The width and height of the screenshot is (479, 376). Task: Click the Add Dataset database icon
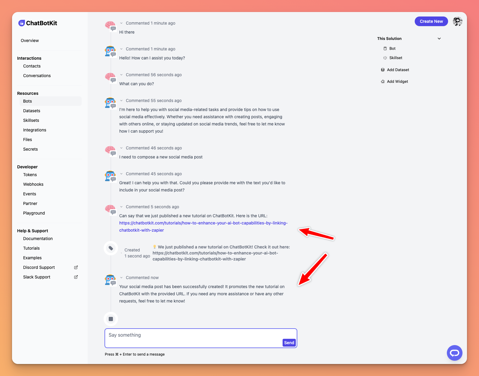pyautogui.click(x=383, y=70)
